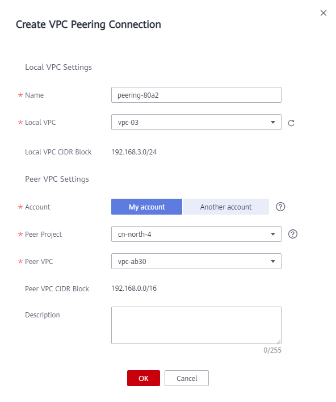The image size is (336, 402).
Task: Select the My account option
Action: click(x=146, y=207)
